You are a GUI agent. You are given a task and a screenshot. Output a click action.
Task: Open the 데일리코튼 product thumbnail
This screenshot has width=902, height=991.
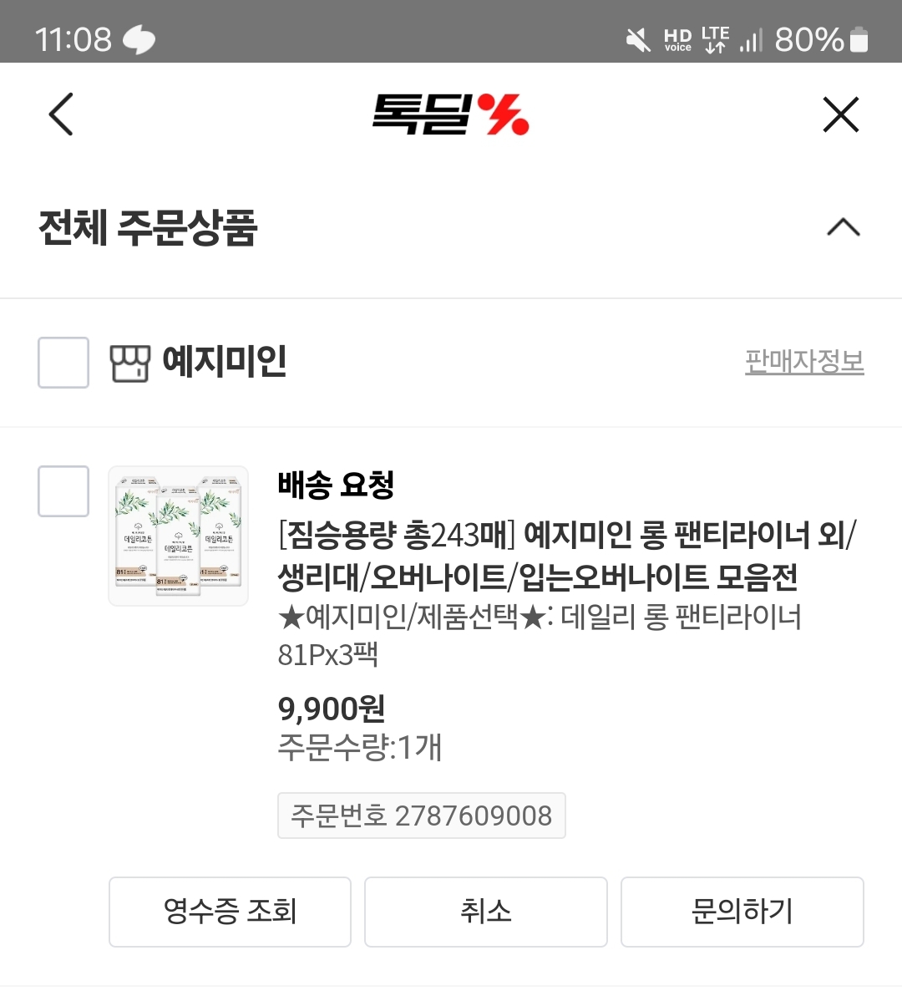179,536
